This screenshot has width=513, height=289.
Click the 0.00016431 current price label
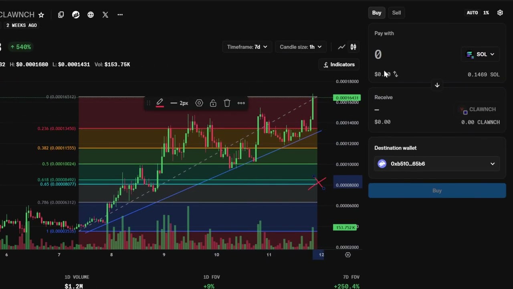(347, 98)
